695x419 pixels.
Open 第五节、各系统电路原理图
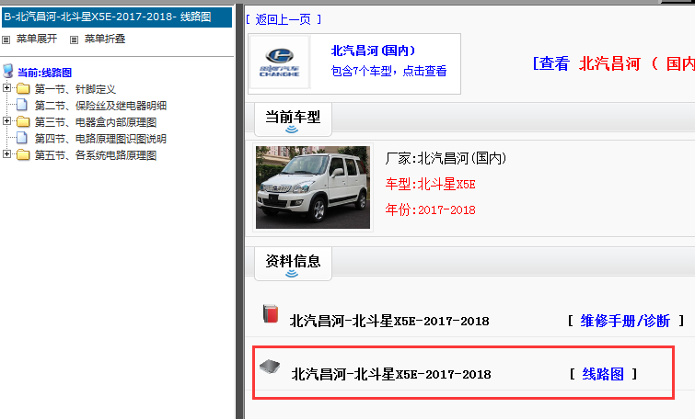(96, 155)
